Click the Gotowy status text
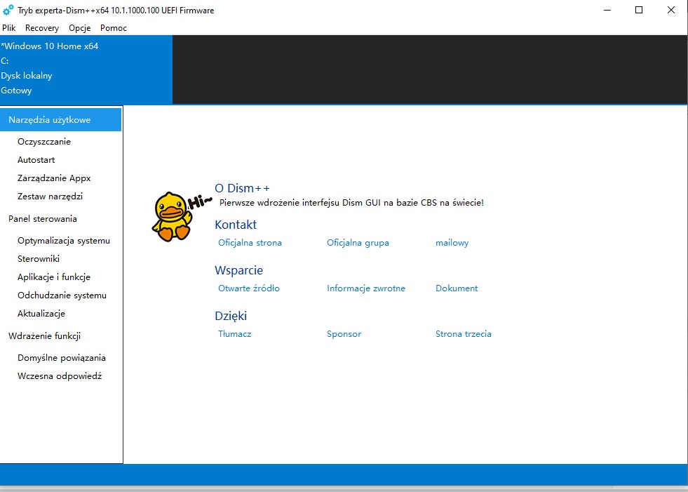Viewport: 688px width, 492px height. [x=16, y=91]
